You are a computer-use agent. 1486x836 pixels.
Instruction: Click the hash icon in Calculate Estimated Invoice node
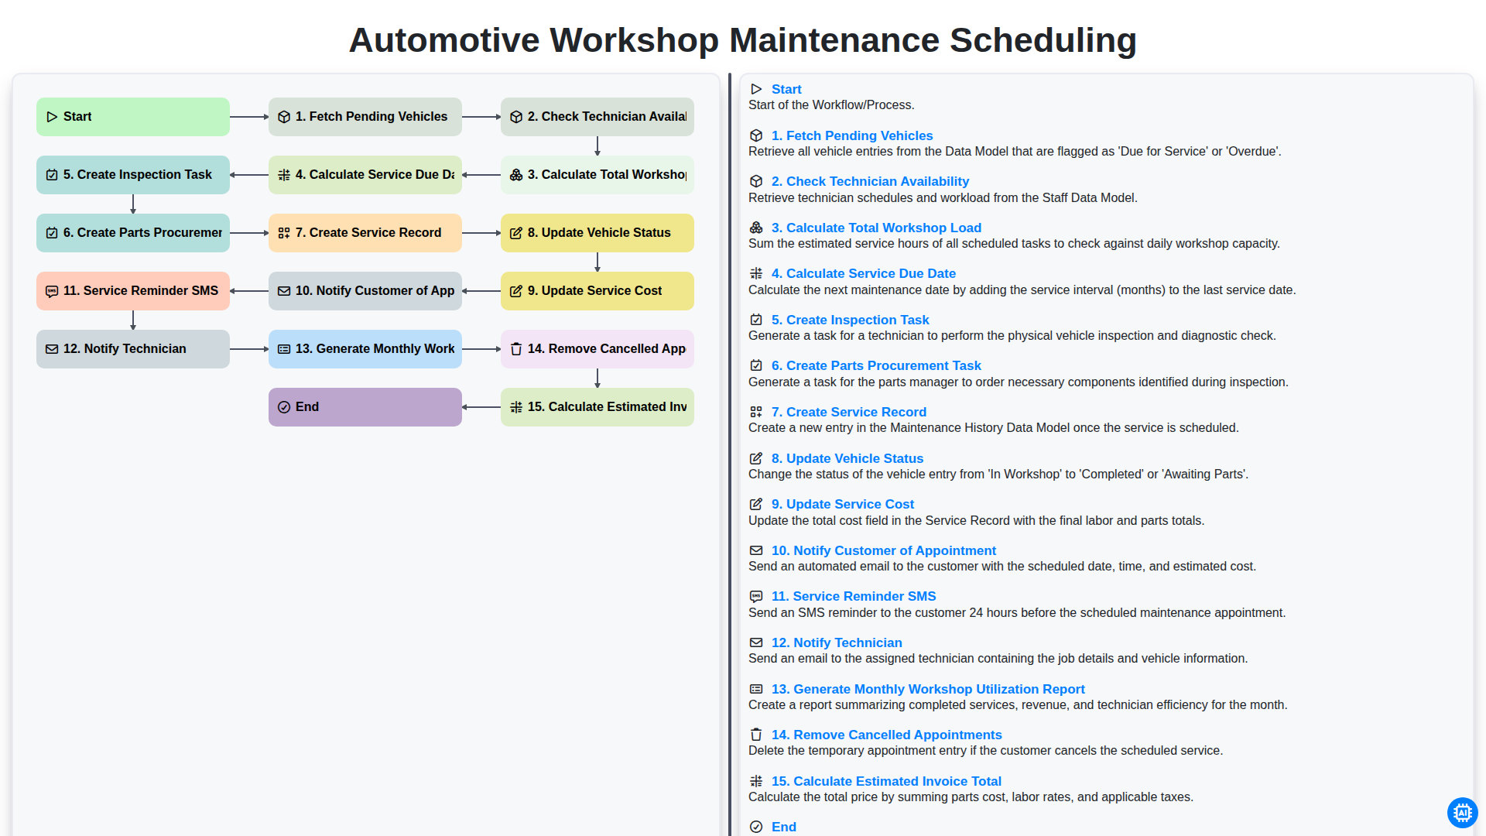tap(516, 407)
